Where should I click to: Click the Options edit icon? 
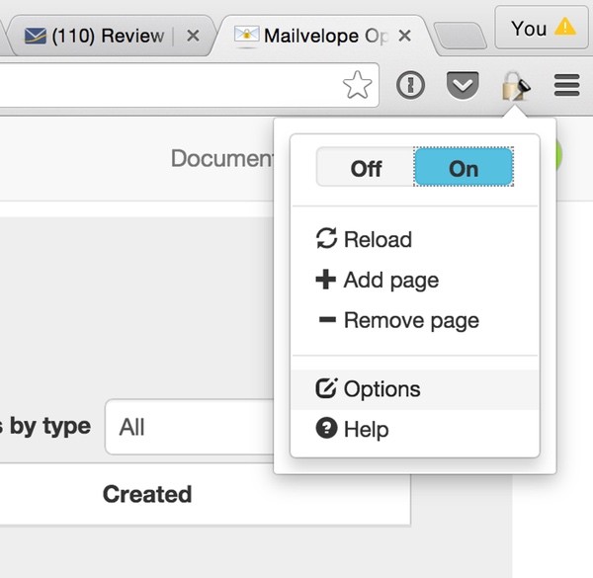pos(326,388)
